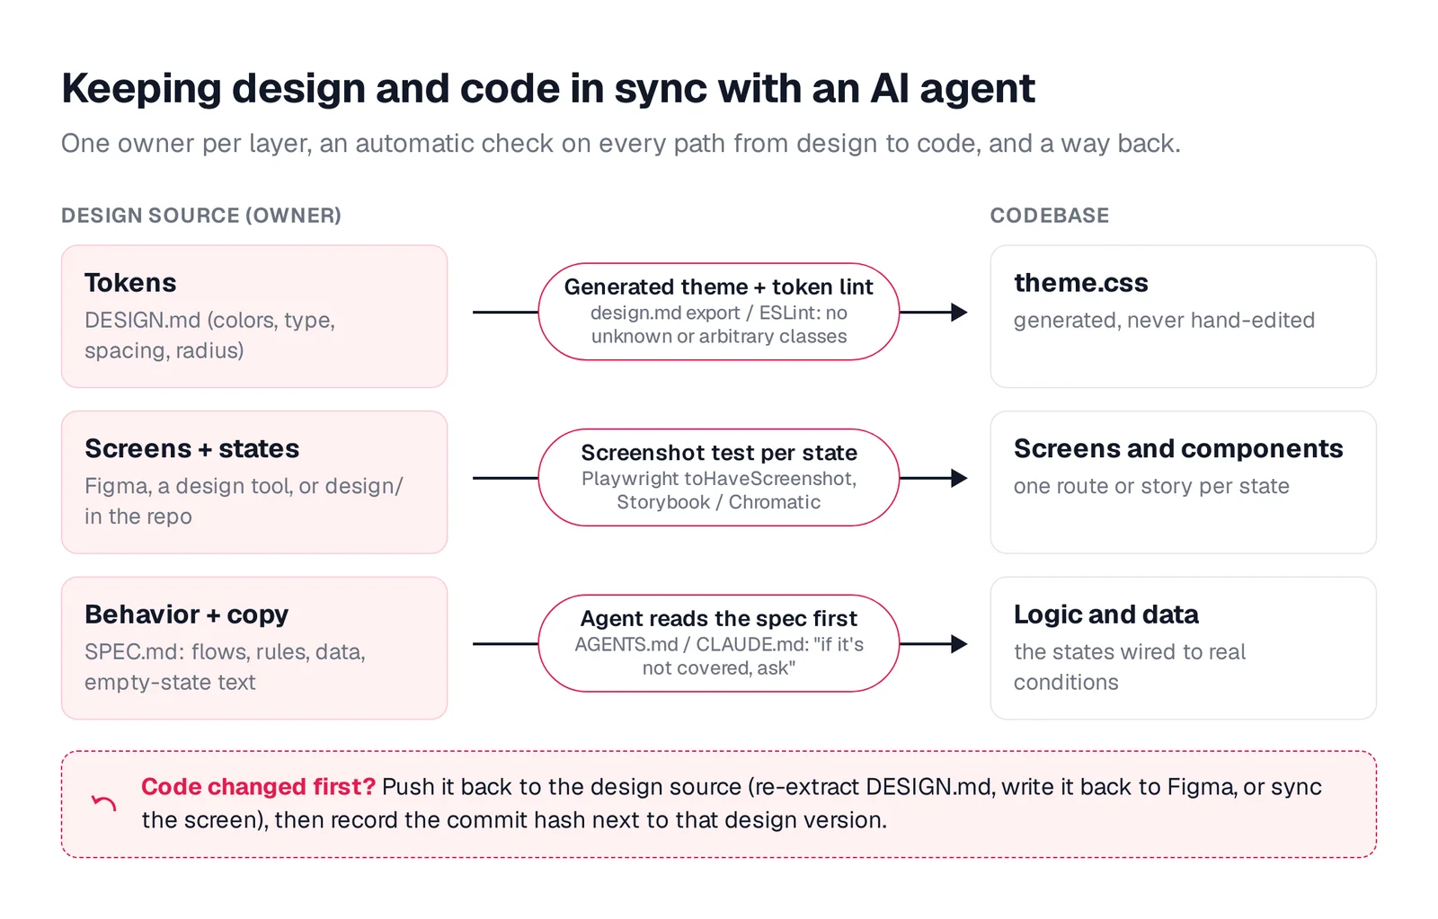Screen dimensions: 1438x919
Task: Click 'then record the commit hash' sentence
Action: click(581, 820)
